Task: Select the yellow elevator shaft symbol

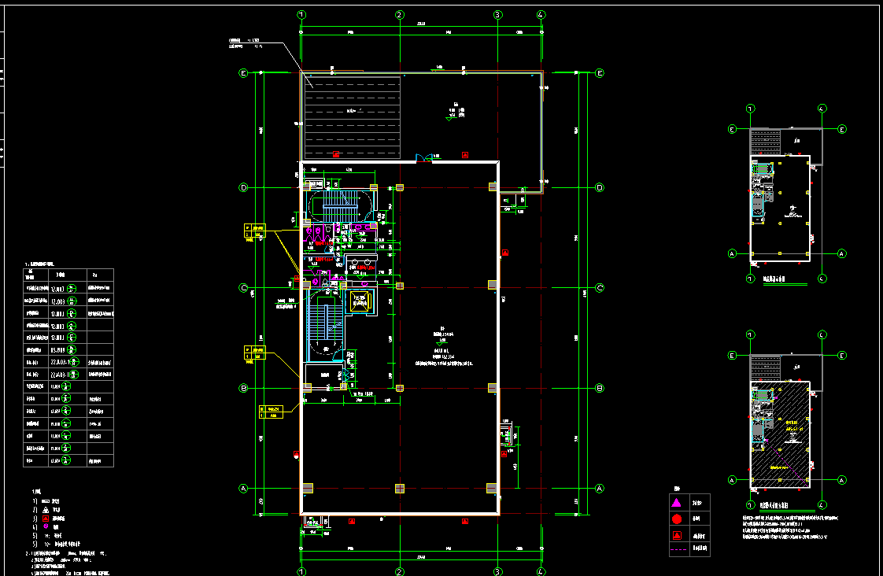Action: pyautogui.click(x=361, y=299)
